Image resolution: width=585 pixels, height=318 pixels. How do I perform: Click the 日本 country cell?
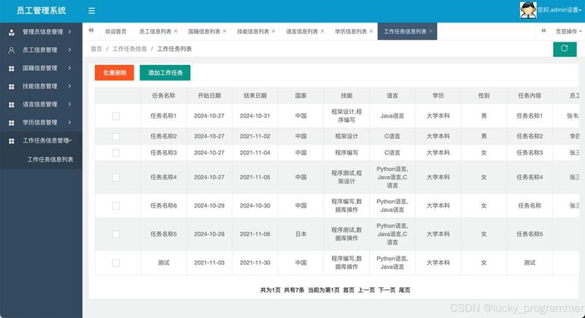pos(301,234)
